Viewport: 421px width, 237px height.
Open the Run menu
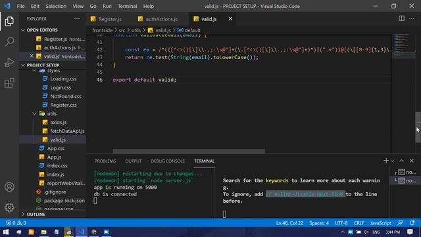pyautogui.click(x=107, y=6)
